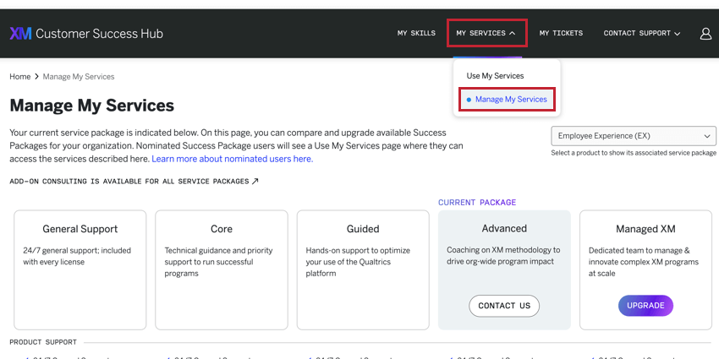Follow the Home breadcrumb link
The image size is (719, 359).
click(x=20, y=77)
